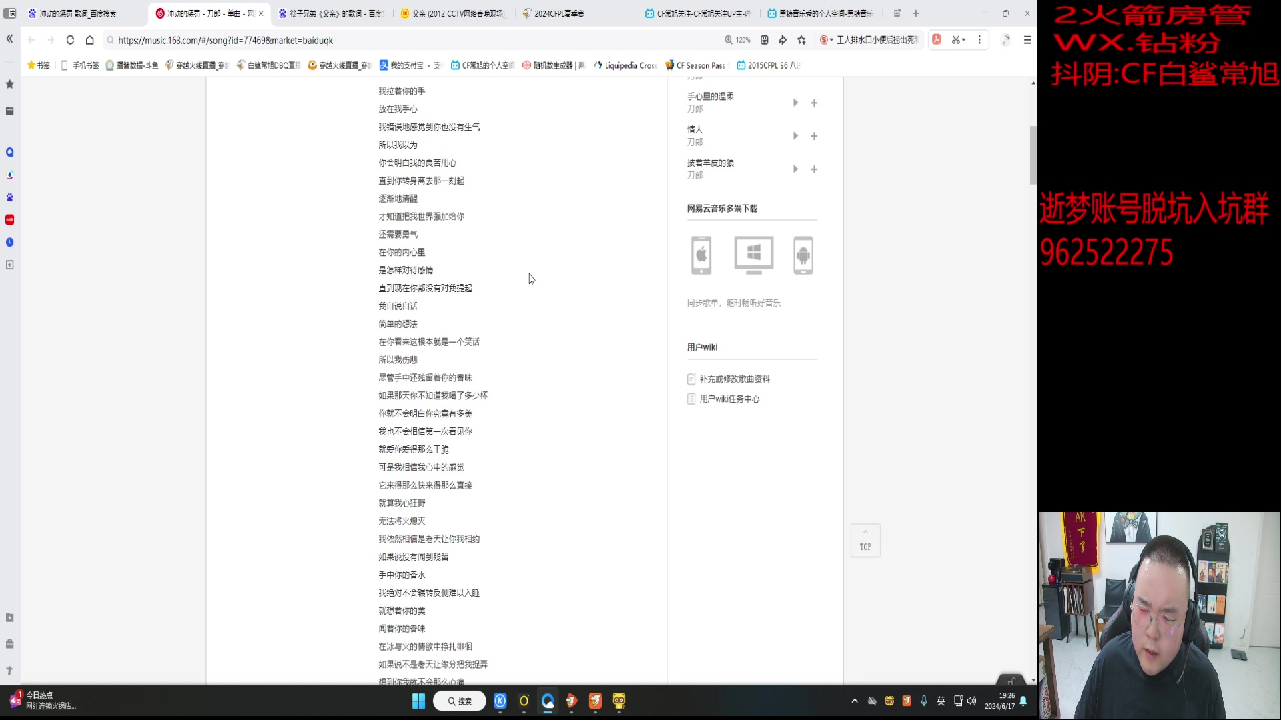The height and width of the screenshot is (720, 1281).
Task: Open the browser hamburger menu
Action: tap(1027, 40)
